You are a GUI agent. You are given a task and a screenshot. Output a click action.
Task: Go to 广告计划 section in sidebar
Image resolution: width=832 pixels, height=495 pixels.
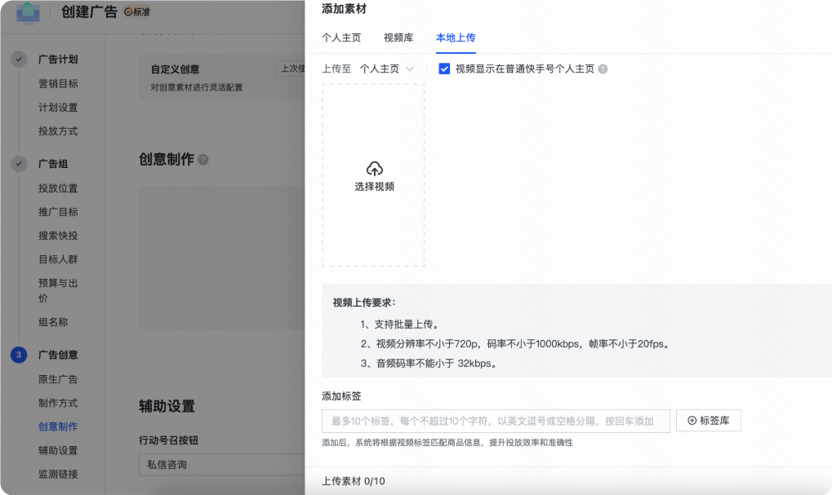click(x=58, y=60)
